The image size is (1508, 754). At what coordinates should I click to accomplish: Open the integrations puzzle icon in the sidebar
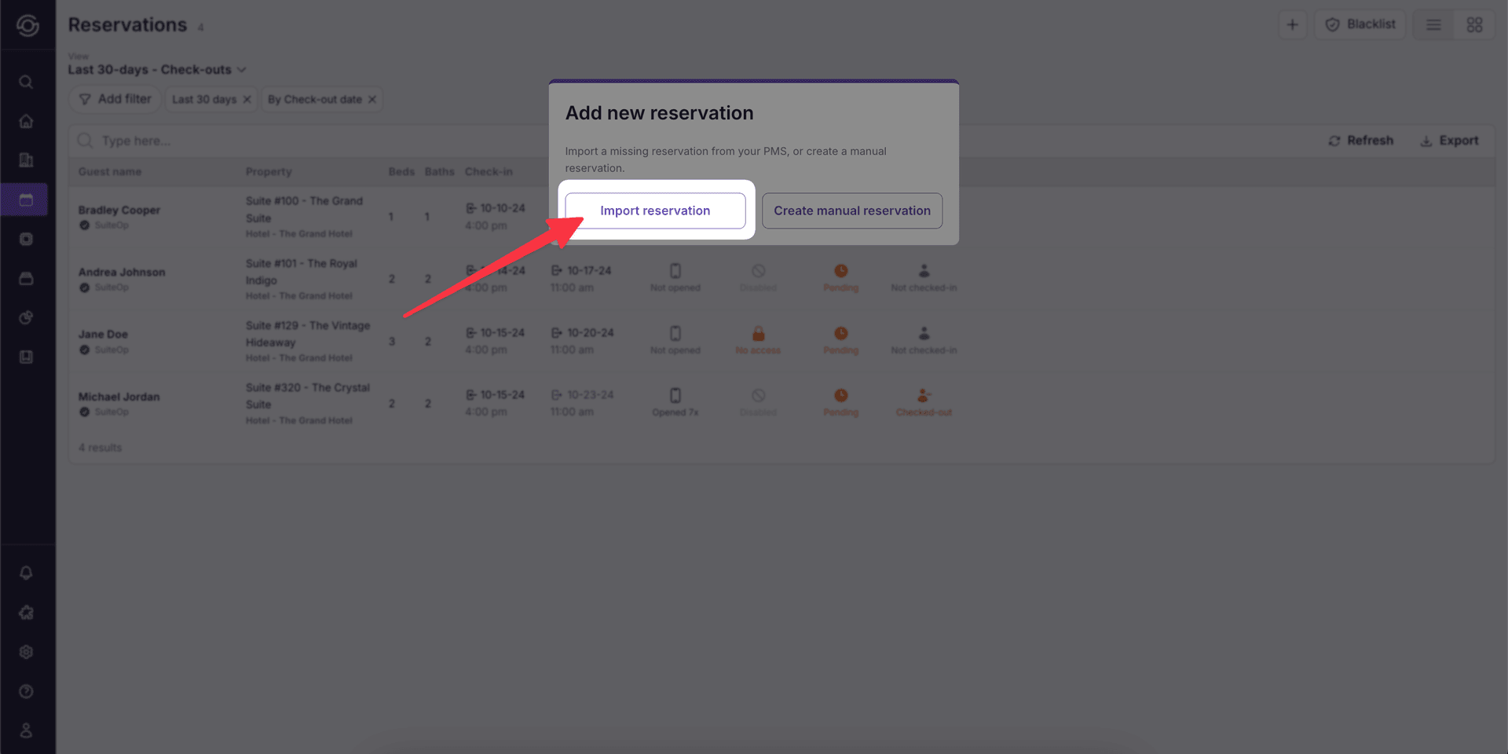27,612
